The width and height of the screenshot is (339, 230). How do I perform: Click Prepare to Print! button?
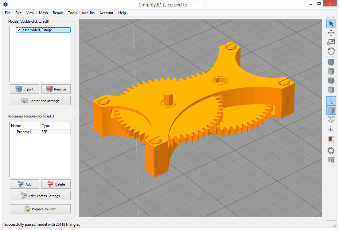40,209
